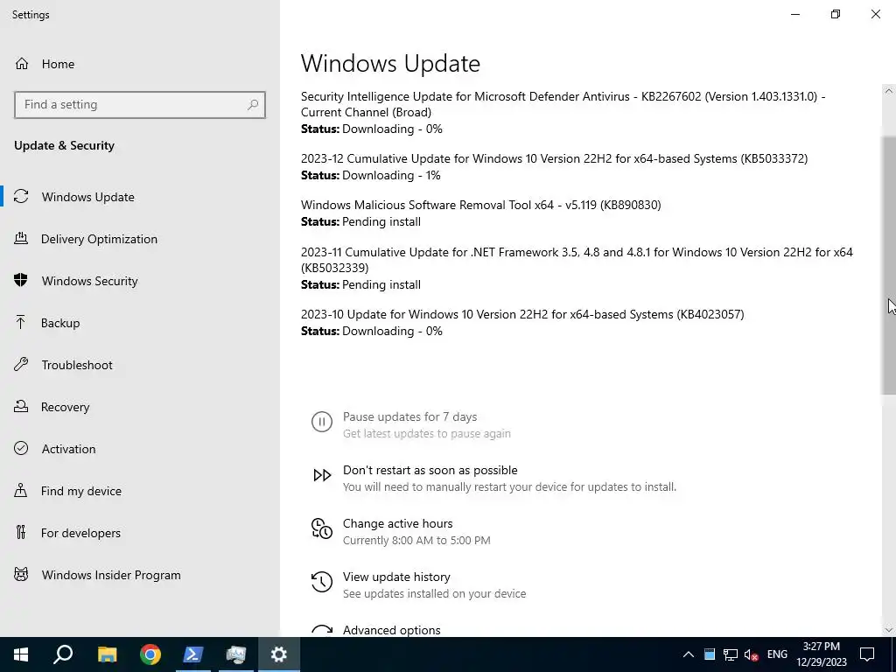Launch Google Chrome from taskbar
The height and width of the screenshot is (672, 896).
(150, 654)
